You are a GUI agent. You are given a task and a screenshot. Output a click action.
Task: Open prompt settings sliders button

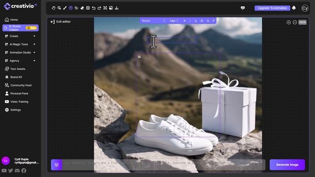tap(57, 165)
